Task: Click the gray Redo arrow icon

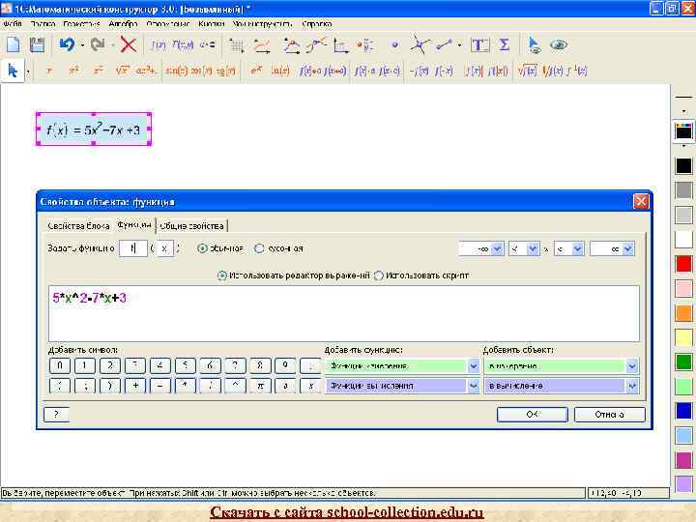Action: (x=98, y=44)
